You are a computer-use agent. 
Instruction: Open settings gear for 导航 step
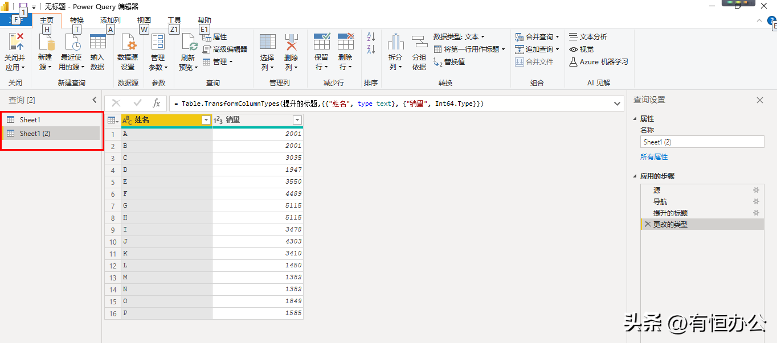(x=756, y=202)
